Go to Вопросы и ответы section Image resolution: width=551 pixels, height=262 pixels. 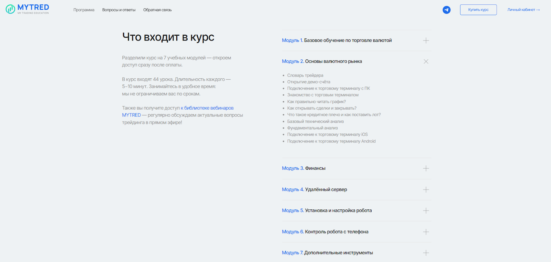coord(119,10)
